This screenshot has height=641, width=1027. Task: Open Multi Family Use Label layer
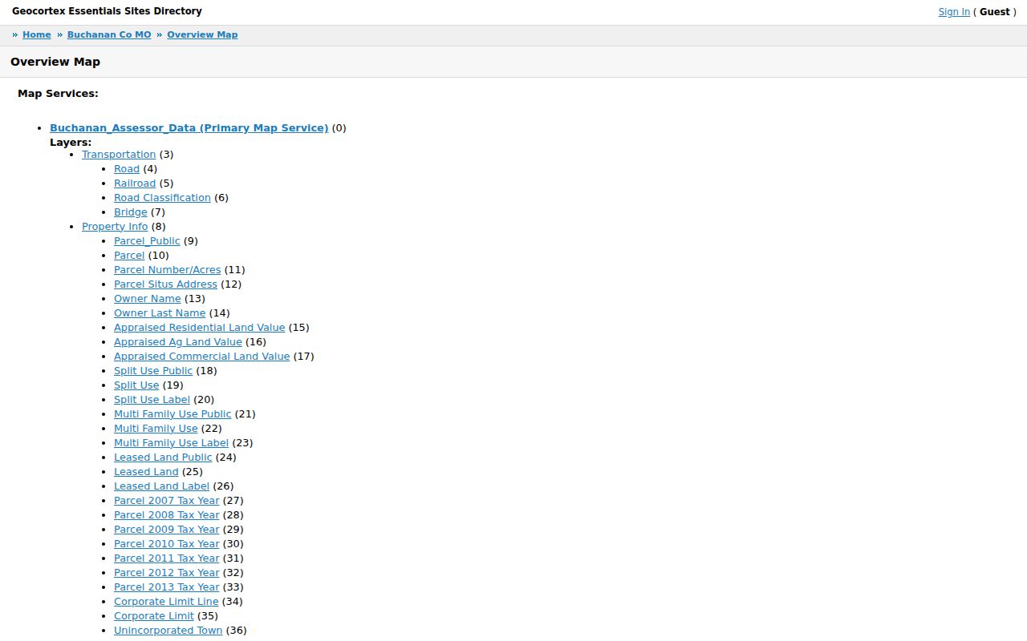pyautogui.click(x=172, y=443)
